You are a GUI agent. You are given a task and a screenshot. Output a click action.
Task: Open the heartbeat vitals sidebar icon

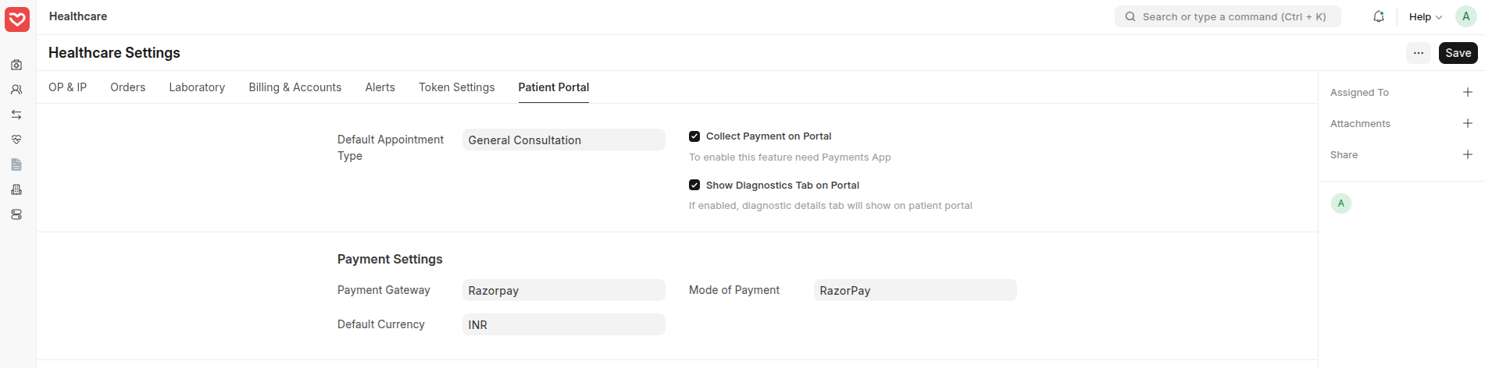click(x=16, y=140)
